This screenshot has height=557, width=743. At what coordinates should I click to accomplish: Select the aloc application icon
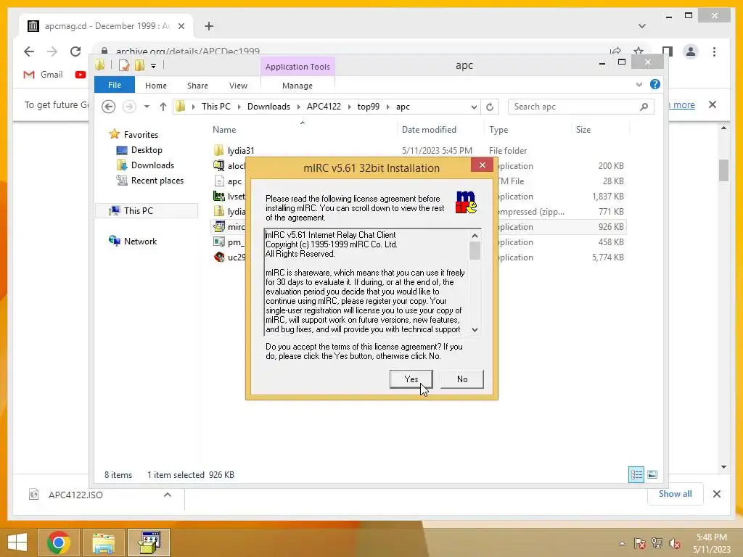pos(219,166)
